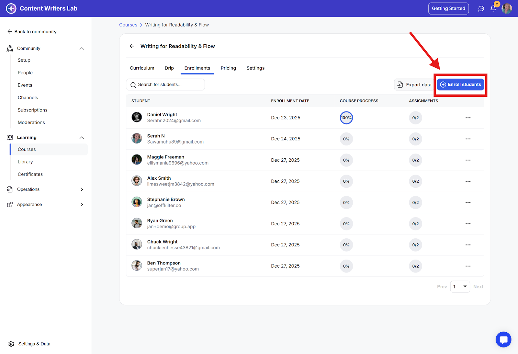Click Chuck Wright's email address
Image resolution: width=518 pixels, height=354 pixels.
pyautogui.click(x=183, y=248)
